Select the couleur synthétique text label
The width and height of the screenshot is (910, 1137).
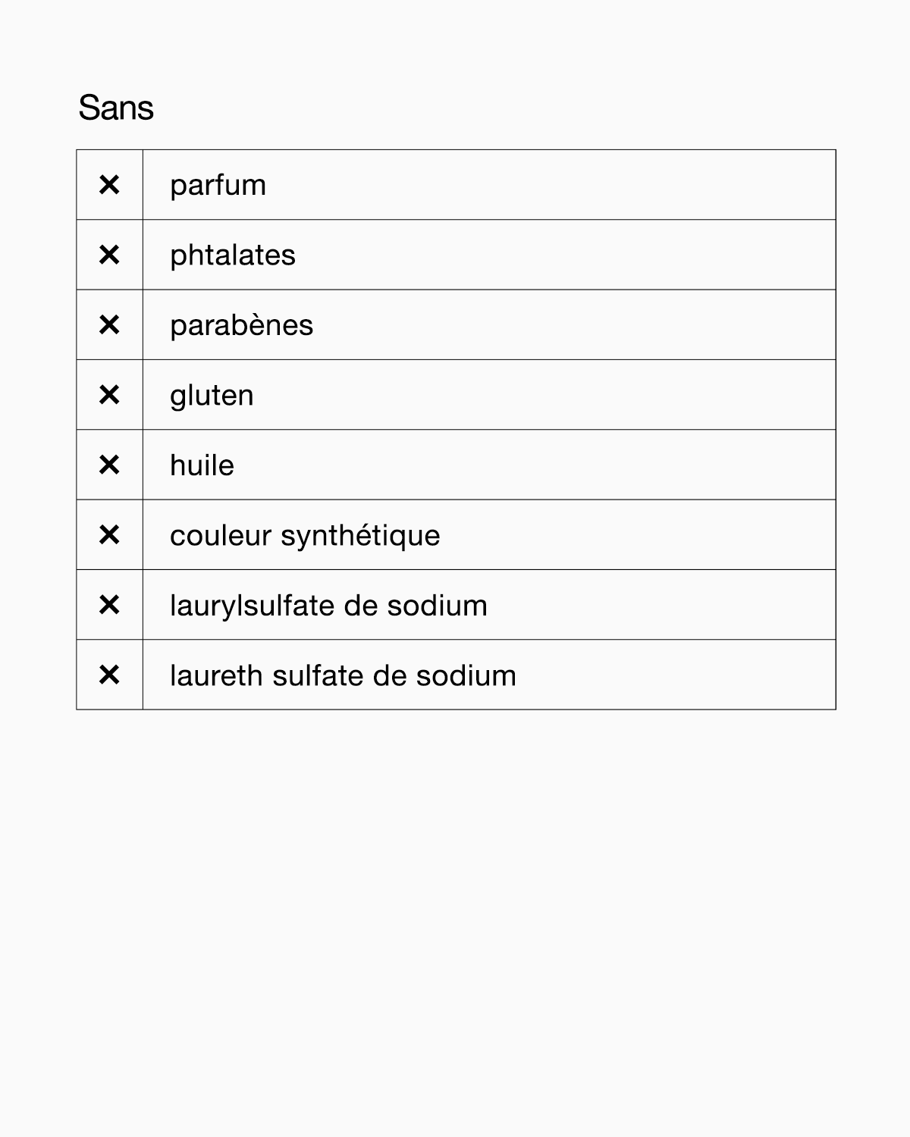(x=305, y=536)
